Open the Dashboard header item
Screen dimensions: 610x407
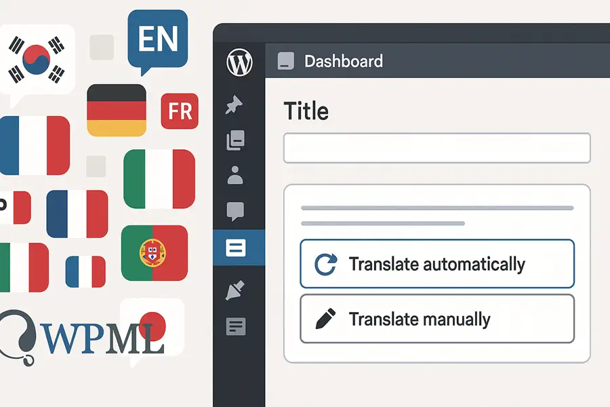pos(344,62)
